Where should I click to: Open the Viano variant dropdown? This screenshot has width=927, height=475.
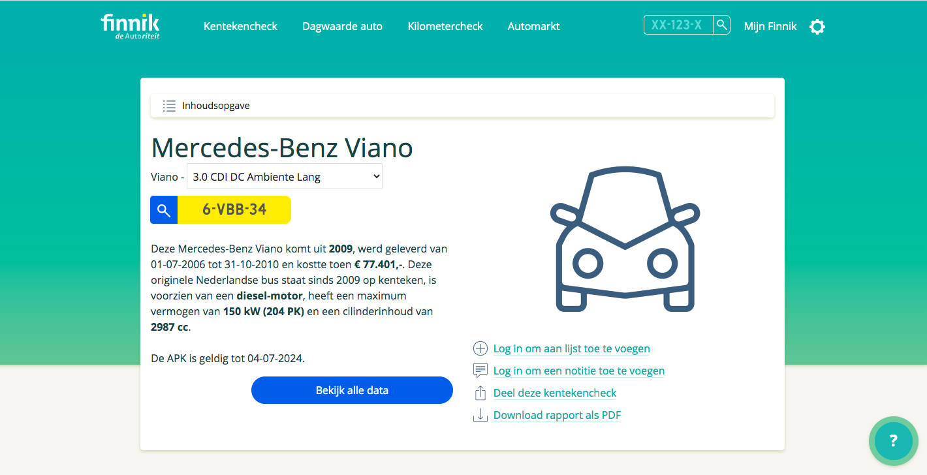[285, 176]
